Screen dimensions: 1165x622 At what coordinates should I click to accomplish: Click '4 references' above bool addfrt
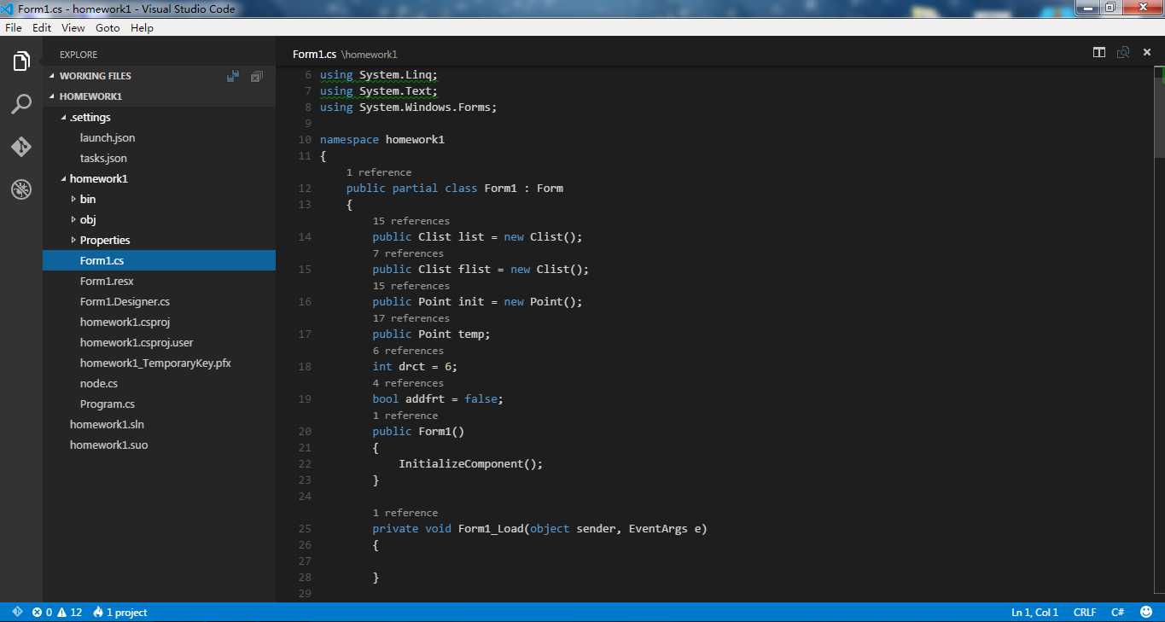coord(408,383)
